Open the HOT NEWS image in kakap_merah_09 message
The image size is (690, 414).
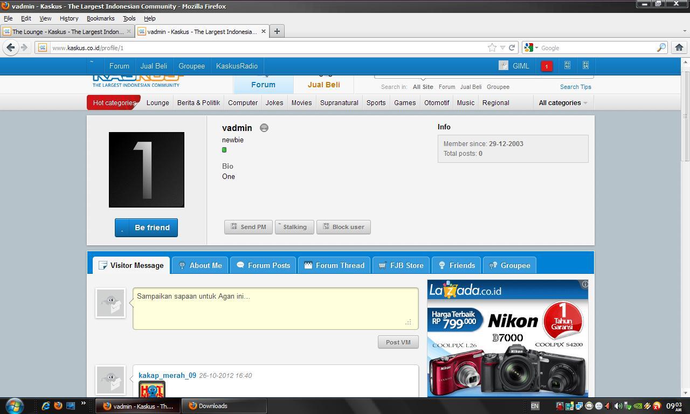pos(152,389)
